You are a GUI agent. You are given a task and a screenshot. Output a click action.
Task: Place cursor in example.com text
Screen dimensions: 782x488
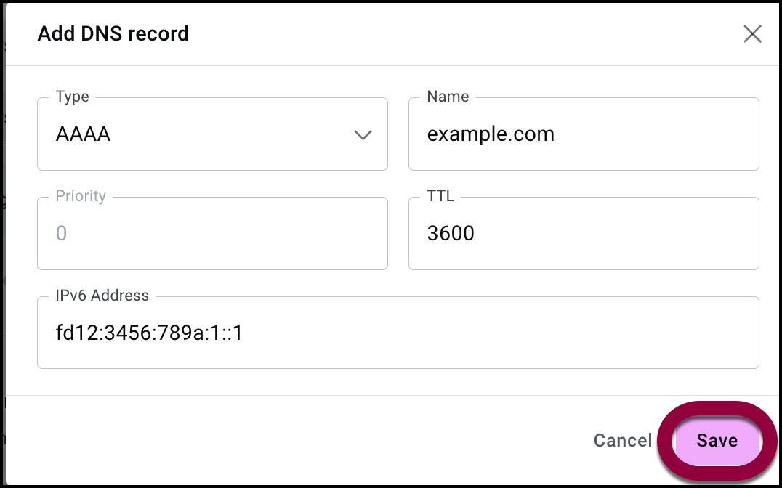coord(491,134)
